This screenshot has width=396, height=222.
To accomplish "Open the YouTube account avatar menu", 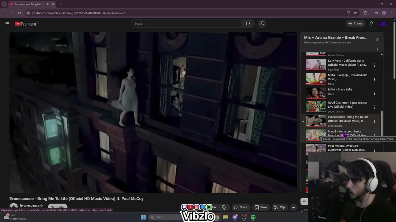I will coord(384,23).
